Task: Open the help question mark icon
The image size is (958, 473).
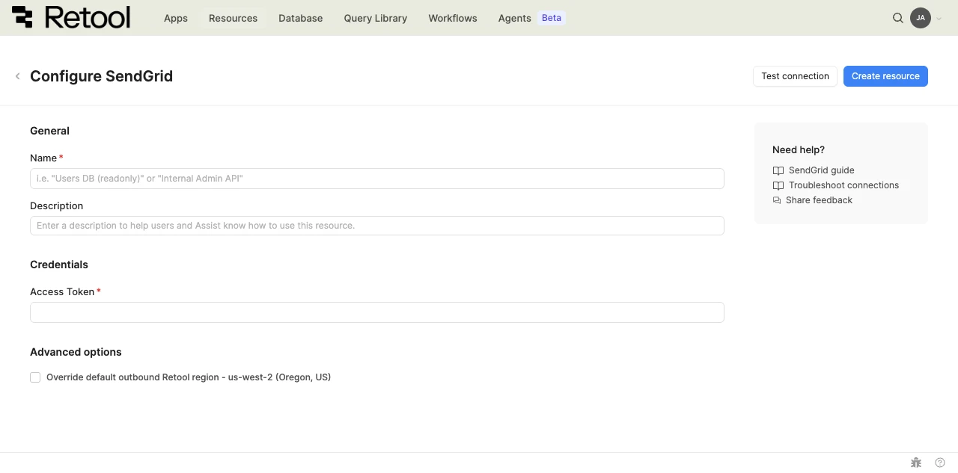Action: (940, 463)
